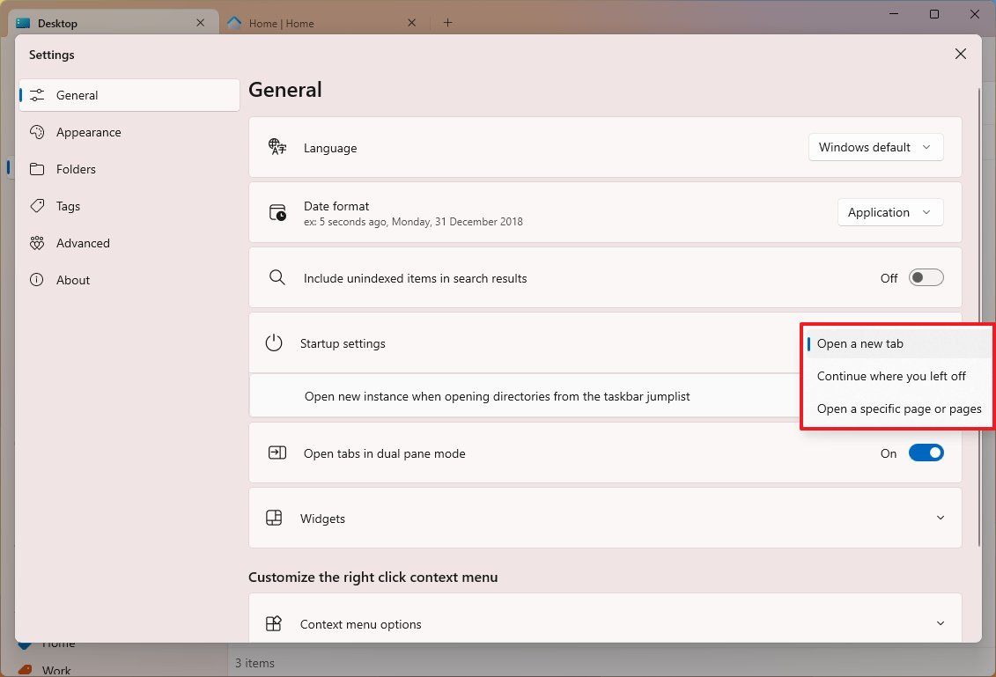The height and width of the screenshot is (677, 996).
Task: Open the Windows default language dropdown
Action: tap(875, 147)
